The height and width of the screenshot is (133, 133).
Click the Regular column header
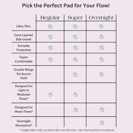click(50, 18)
